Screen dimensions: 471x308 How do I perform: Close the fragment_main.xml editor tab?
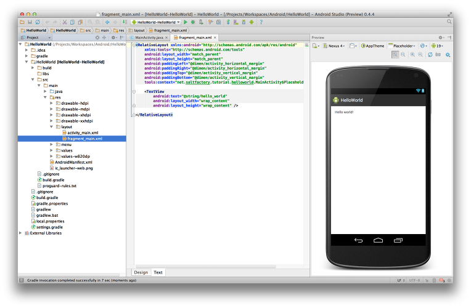coord(215,38)
